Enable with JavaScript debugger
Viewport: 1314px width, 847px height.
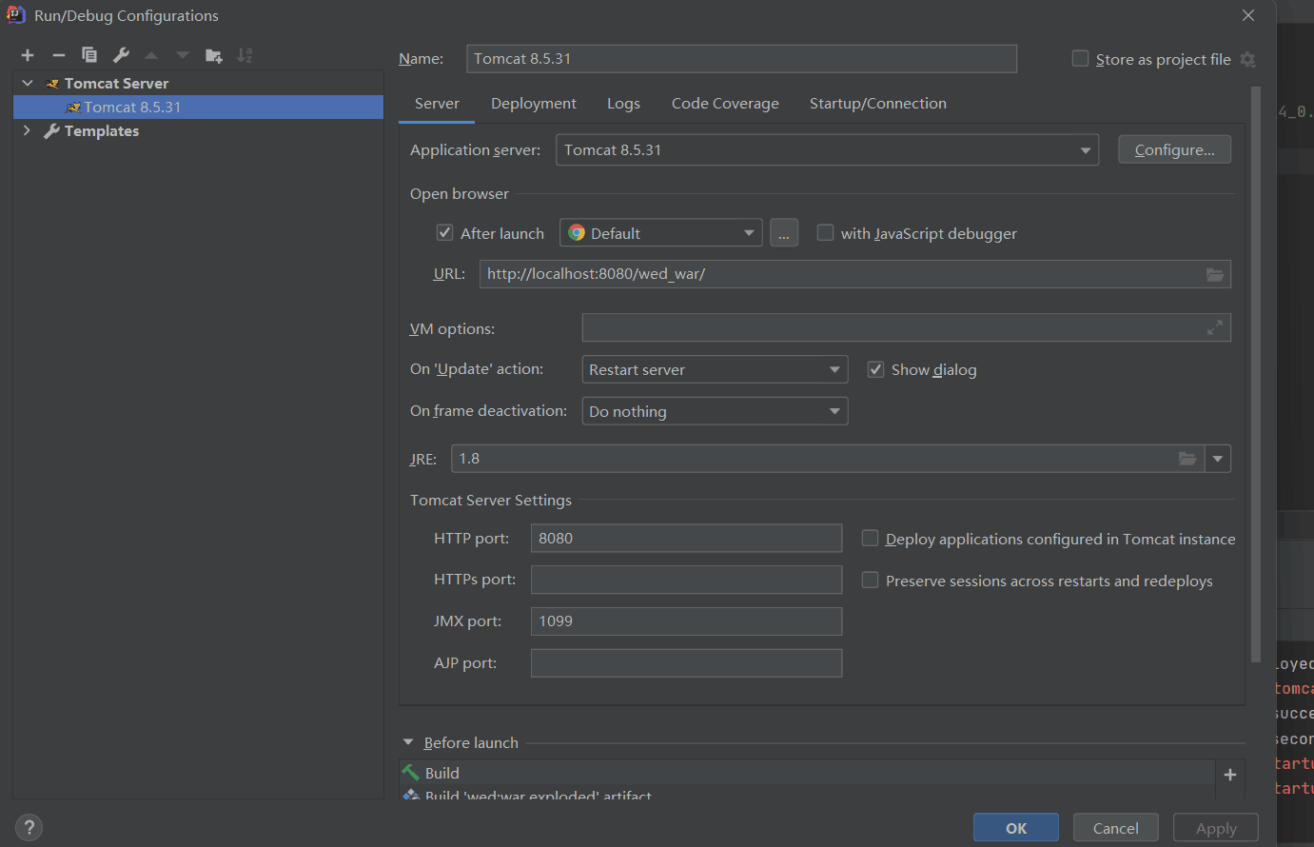[825, 233]
